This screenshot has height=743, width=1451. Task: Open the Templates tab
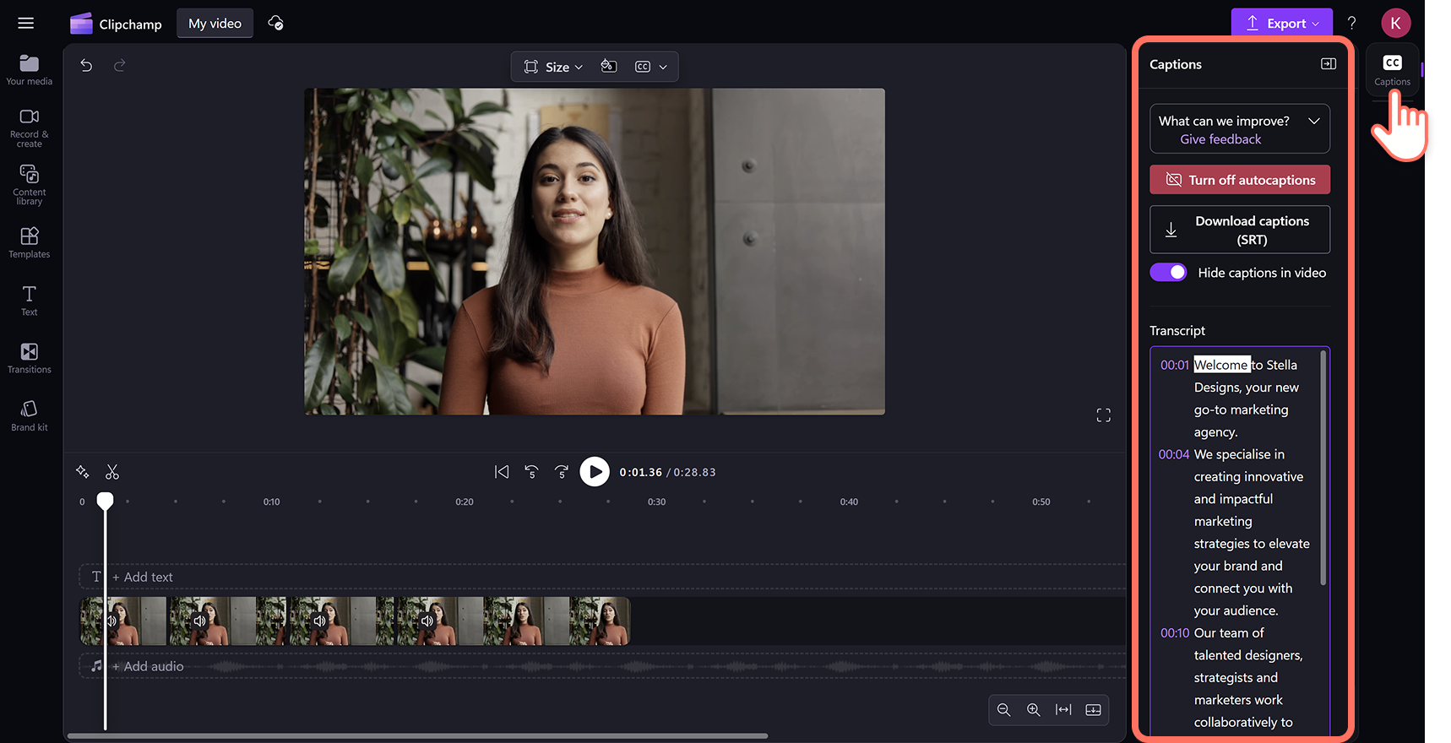tap(30, 242)
